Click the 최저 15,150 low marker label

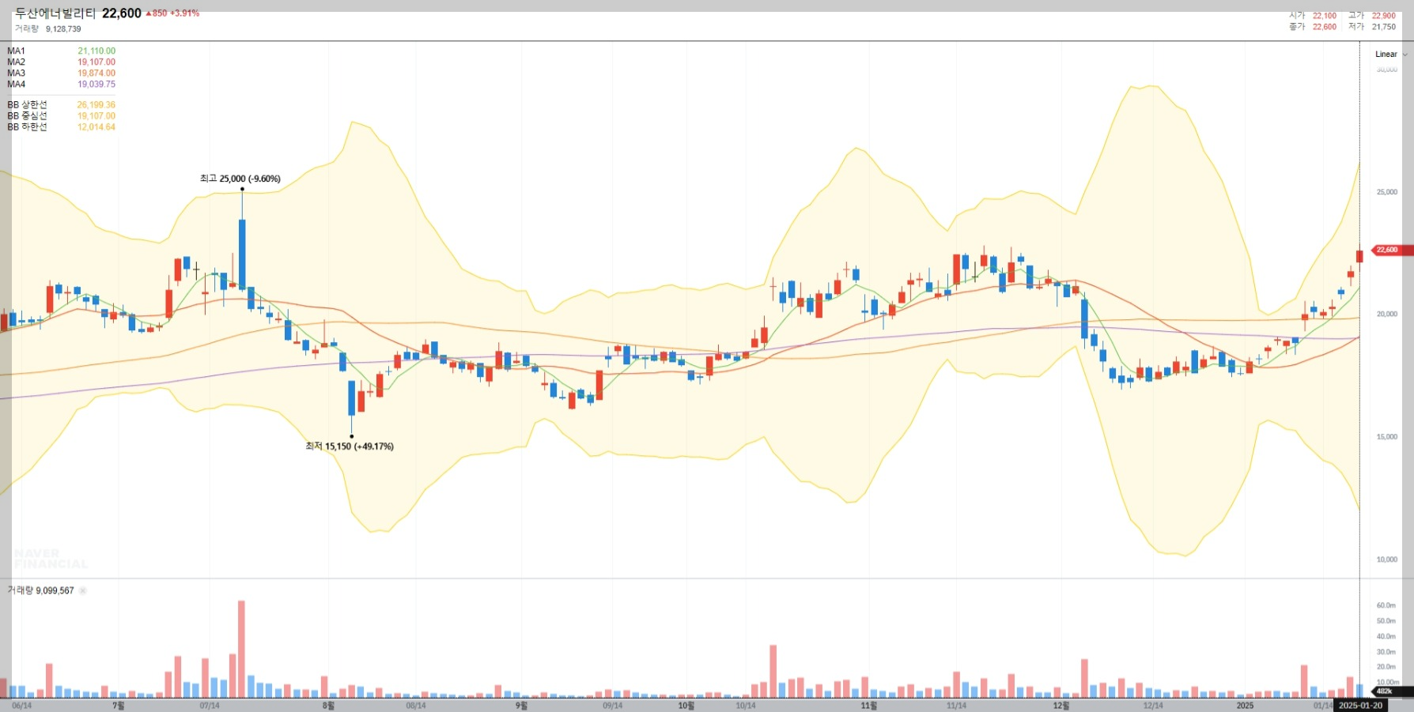(350, 446)
